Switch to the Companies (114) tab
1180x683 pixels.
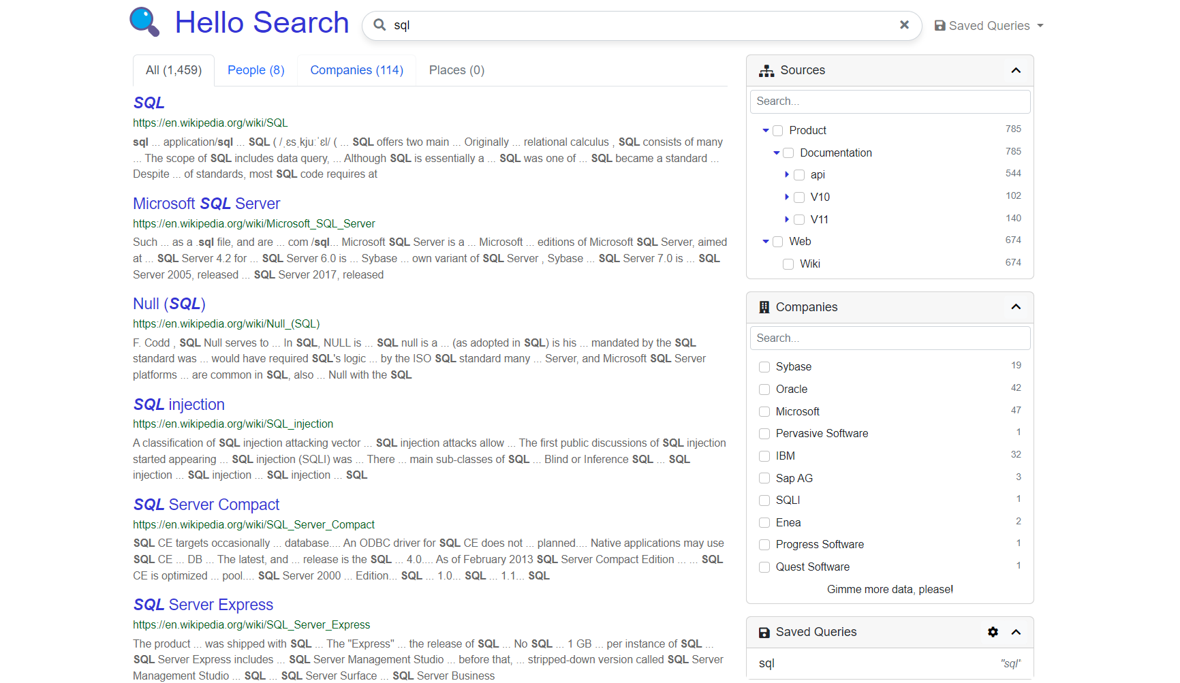click(x=356, y=70)
